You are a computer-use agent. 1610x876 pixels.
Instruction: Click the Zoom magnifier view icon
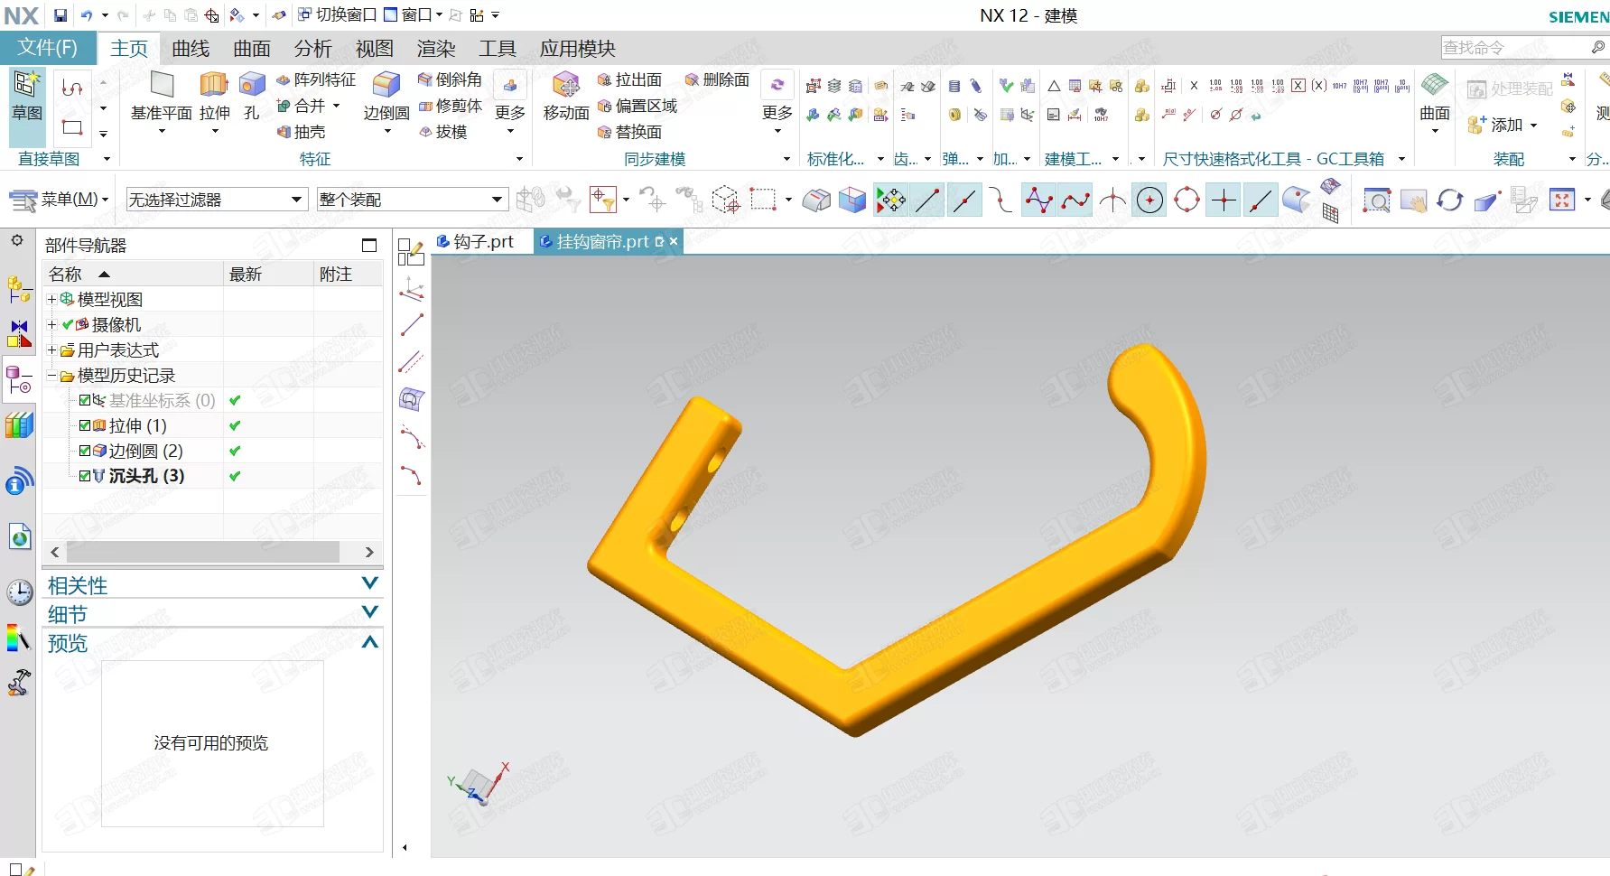[x=1376, y=200]
